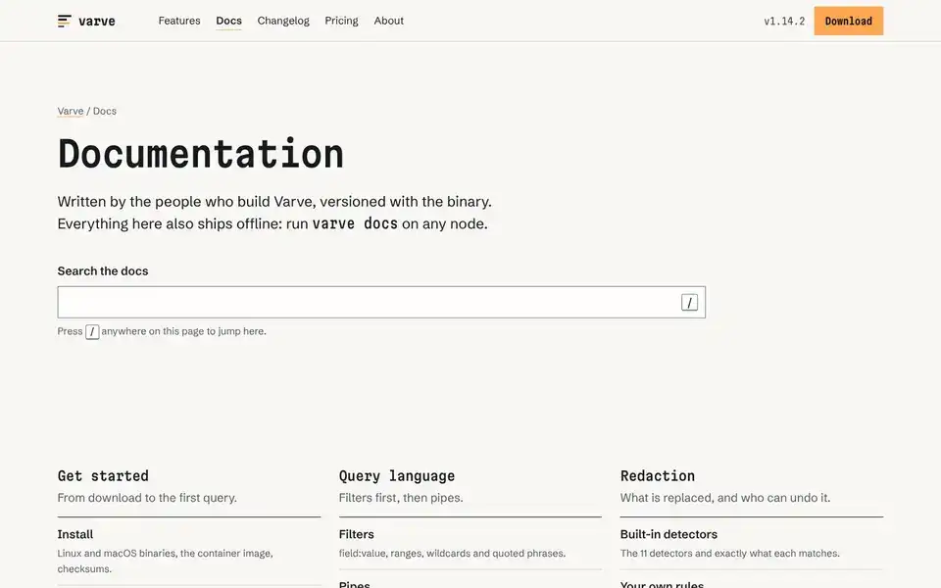Focus the Search the docs field
Screen dimensions: 941x588
381,303
